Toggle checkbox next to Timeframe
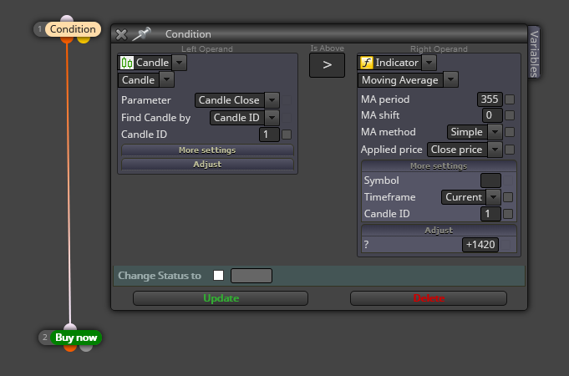This screenshot has width=569, height=376. (x=508, y=197)
